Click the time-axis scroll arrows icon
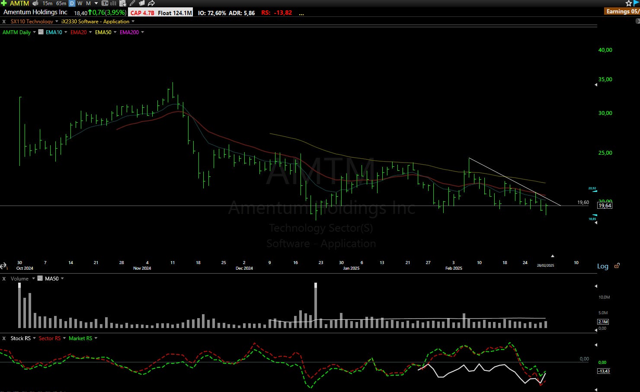This screenshot has height=392, width=640. (x=3, y=266)
